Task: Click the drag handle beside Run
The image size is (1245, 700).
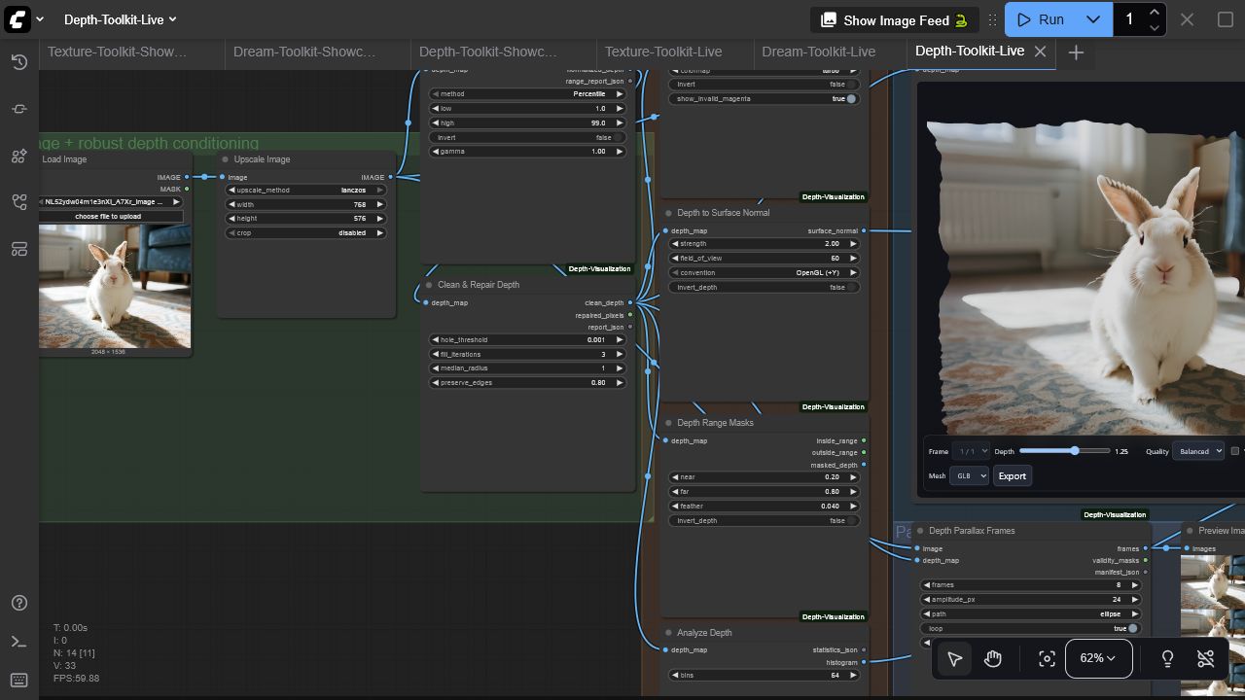Action: pos(993,19)
